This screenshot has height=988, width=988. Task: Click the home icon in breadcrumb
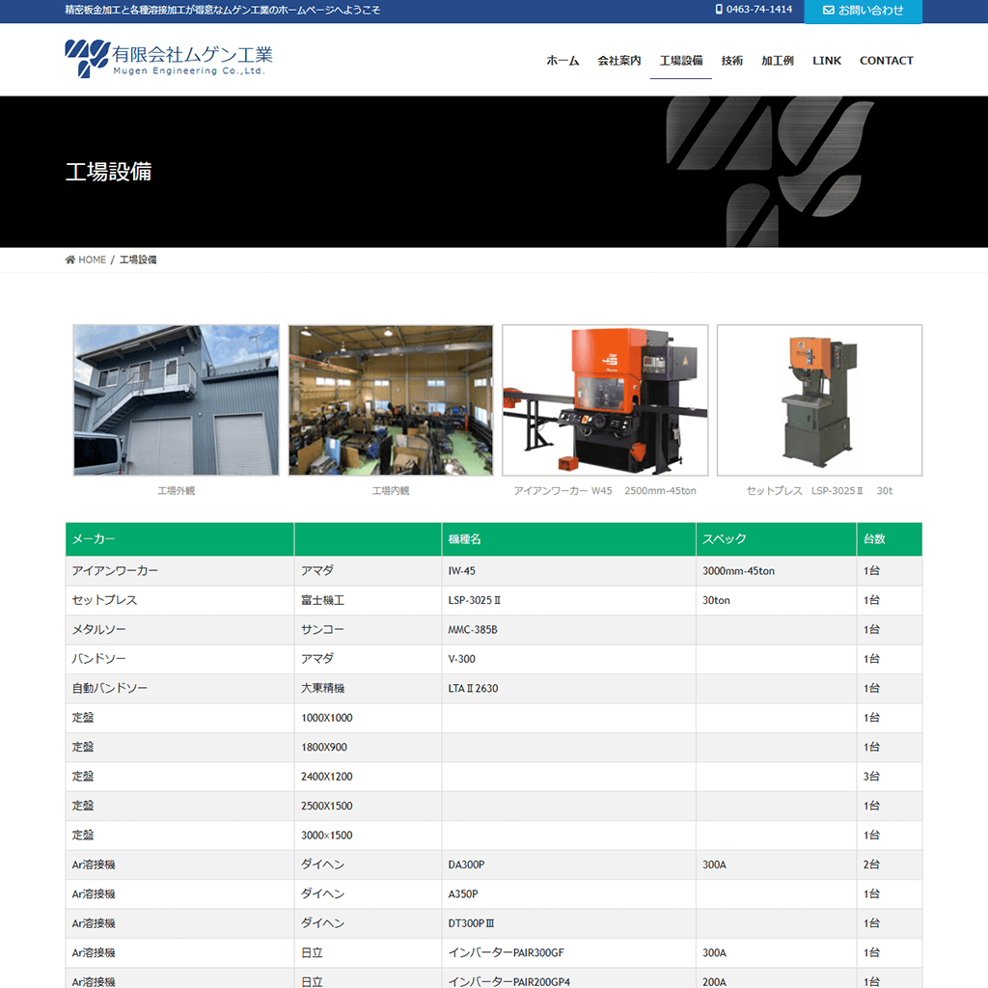(69, 260)
